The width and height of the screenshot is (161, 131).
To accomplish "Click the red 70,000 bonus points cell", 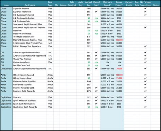I will (x=119, y=69).
